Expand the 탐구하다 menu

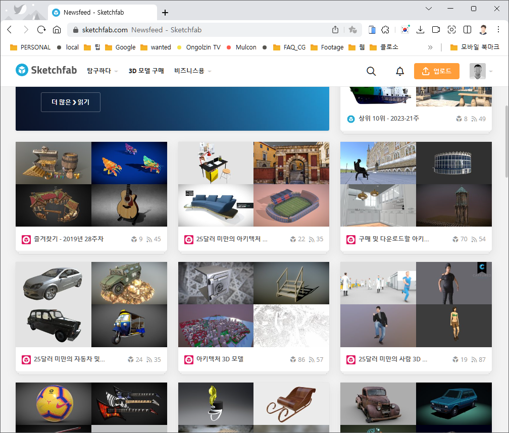[x=102, y=71]
